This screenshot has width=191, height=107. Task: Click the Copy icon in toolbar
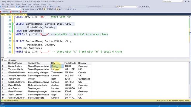[x=45, y=7]
